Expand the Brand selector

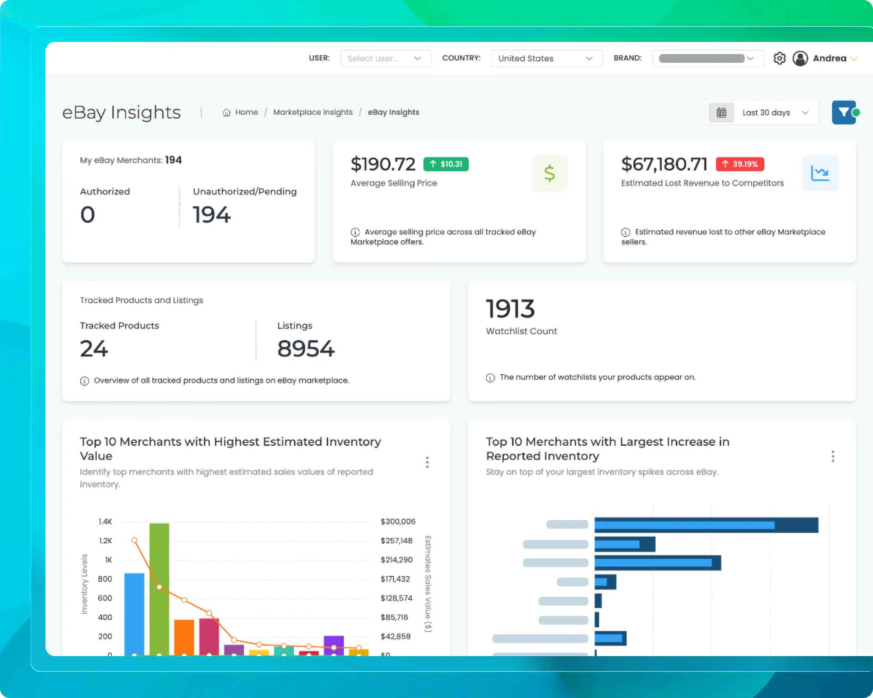pyautogui.click(x=707, y=58)
